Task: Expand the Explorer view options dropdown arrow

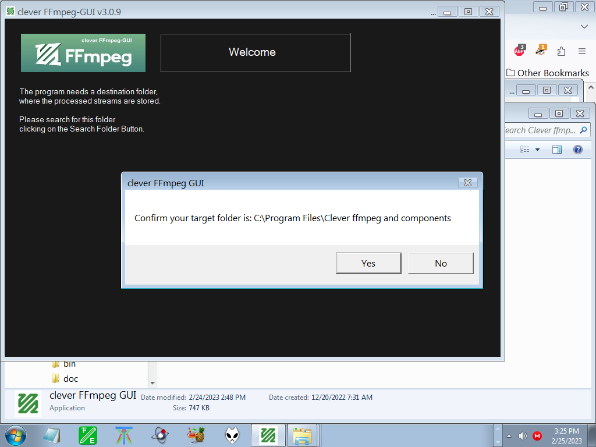Action: point(537,150)
